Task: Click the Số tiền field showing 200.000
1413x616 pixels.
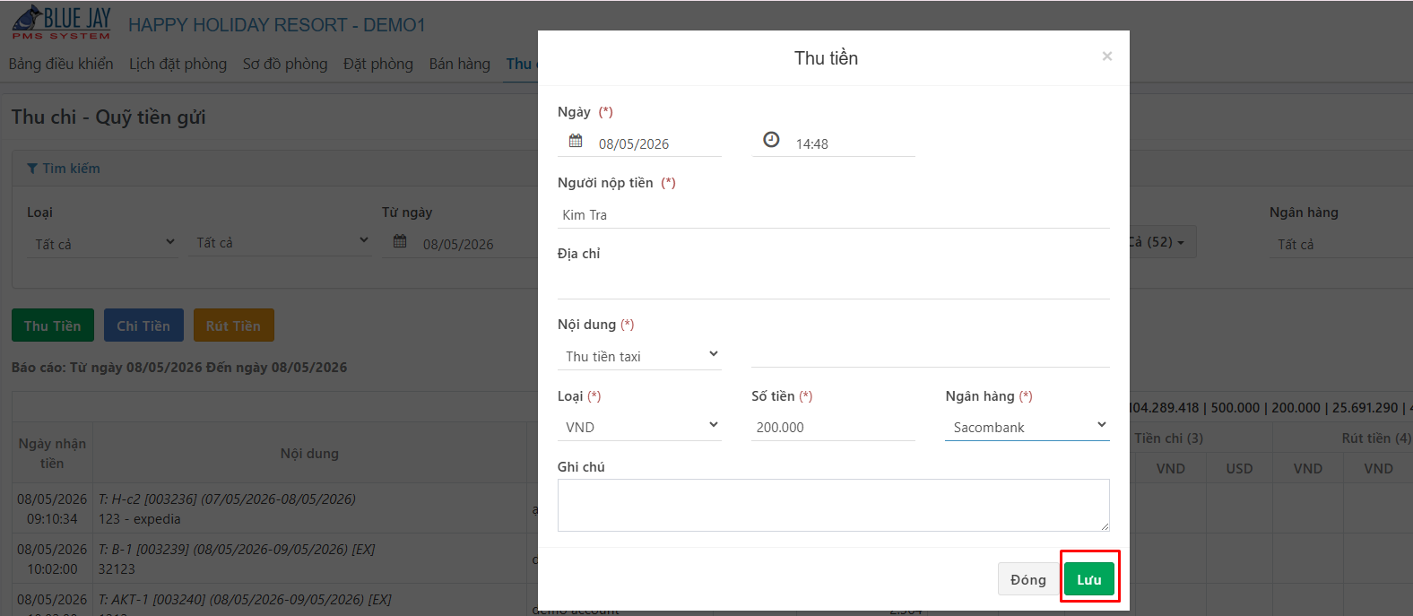Action: point(833,427)
